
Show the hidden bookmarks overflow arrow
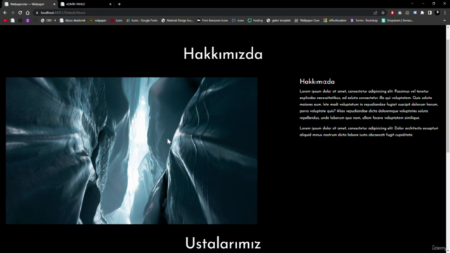point(444,20)
